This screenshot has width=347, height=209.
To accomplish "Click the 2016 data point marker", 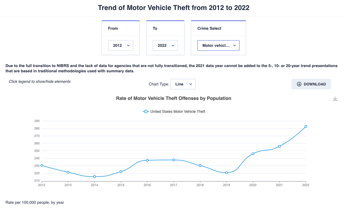I will click(147, 160).
